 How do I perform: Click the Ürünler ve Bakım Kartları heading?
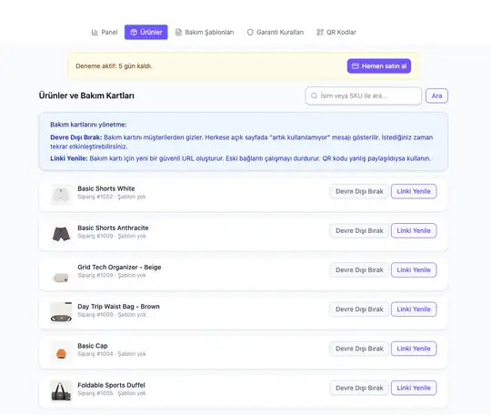pos(86,96)
